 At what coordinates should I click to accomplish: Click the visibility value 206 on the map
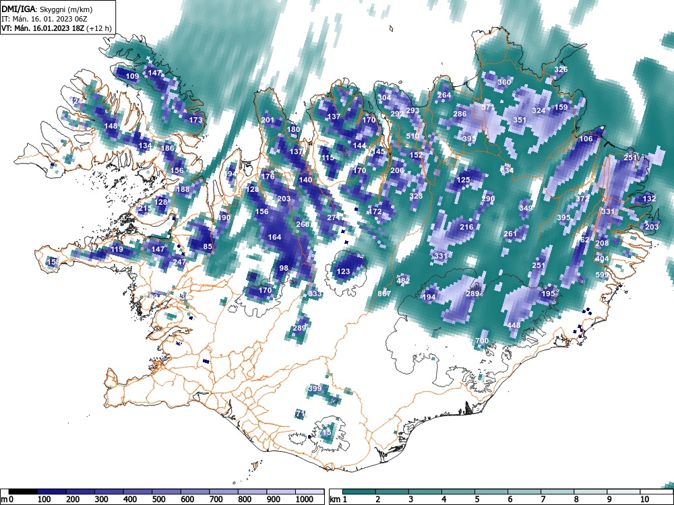[x=397, y=170]
